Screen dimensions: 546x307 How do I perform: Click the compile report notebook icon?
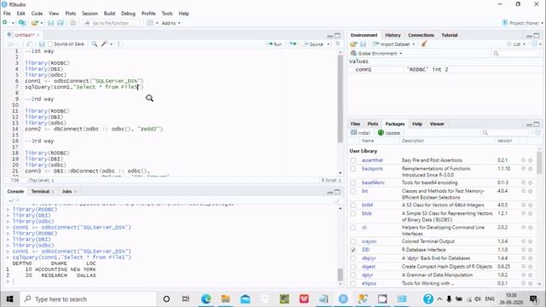[x=120, y=43]
